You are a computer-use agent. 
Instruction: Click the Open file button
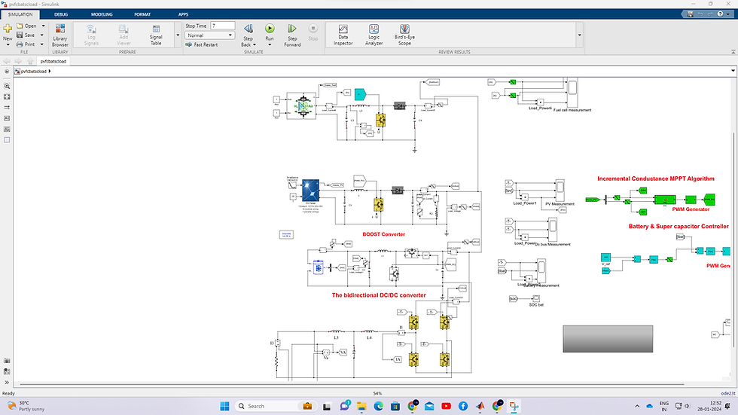click(27, 26)
